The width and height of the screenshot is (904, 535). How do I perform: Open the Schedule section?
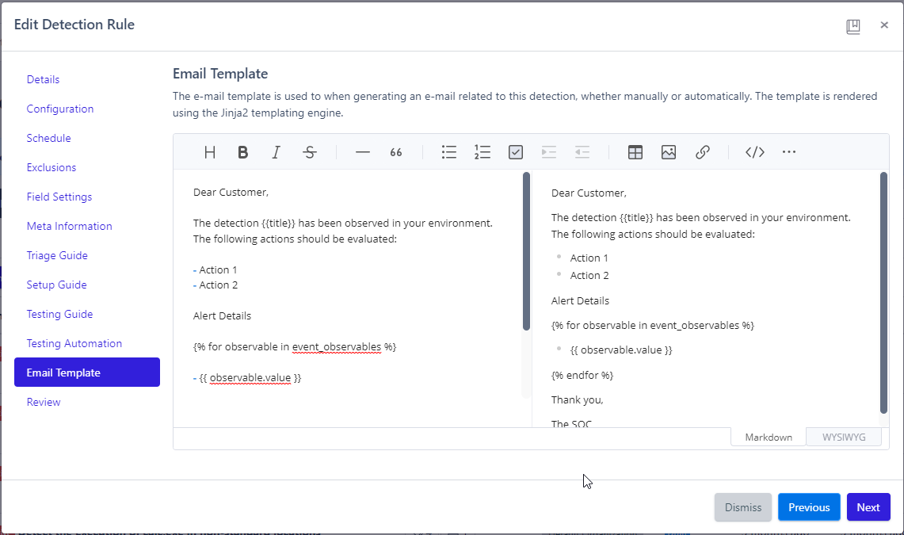click(x=48, y=139)
